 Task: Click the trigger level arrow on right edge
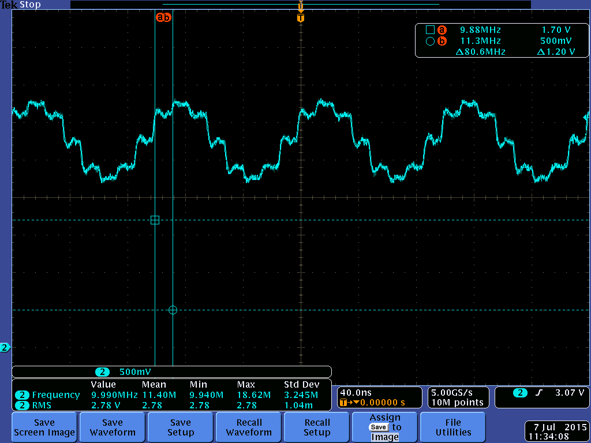point(586,118)
